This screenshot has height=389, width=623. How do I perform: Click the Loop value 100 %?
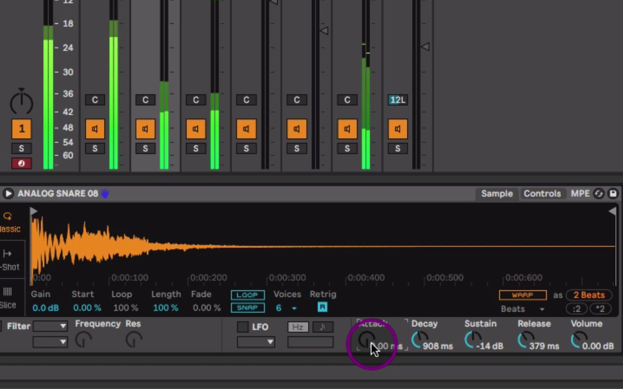(x=125, y=308)
